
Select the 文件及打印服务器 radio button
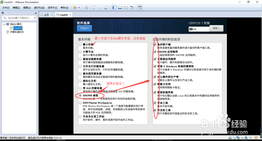80,66
